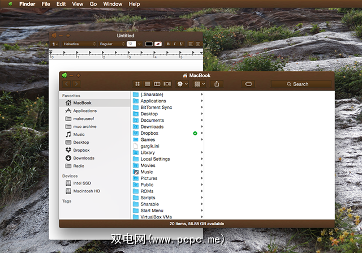Open the Finder menu
The height and width of the screenshot is (253, 362).
[27, 4]
